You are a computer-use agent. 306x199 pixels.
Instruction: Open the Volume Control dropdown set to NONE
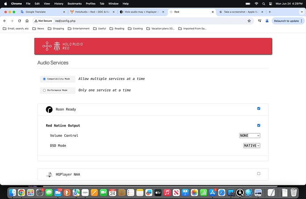point(250,135)
